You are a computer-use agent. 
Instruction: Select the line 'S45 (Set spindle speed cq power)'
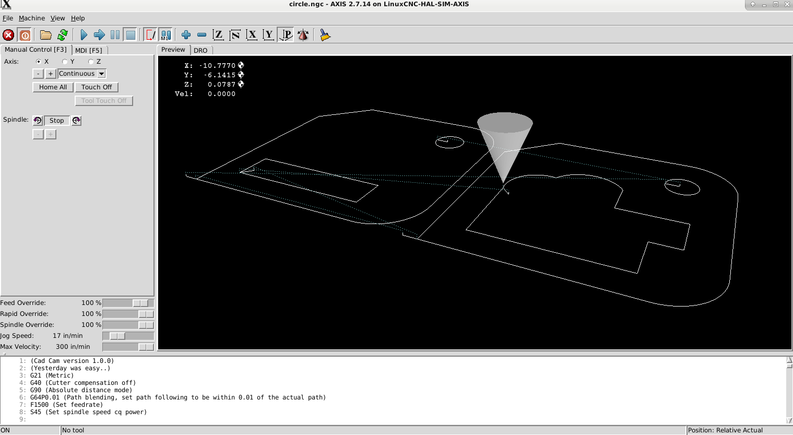pos(88,412)
